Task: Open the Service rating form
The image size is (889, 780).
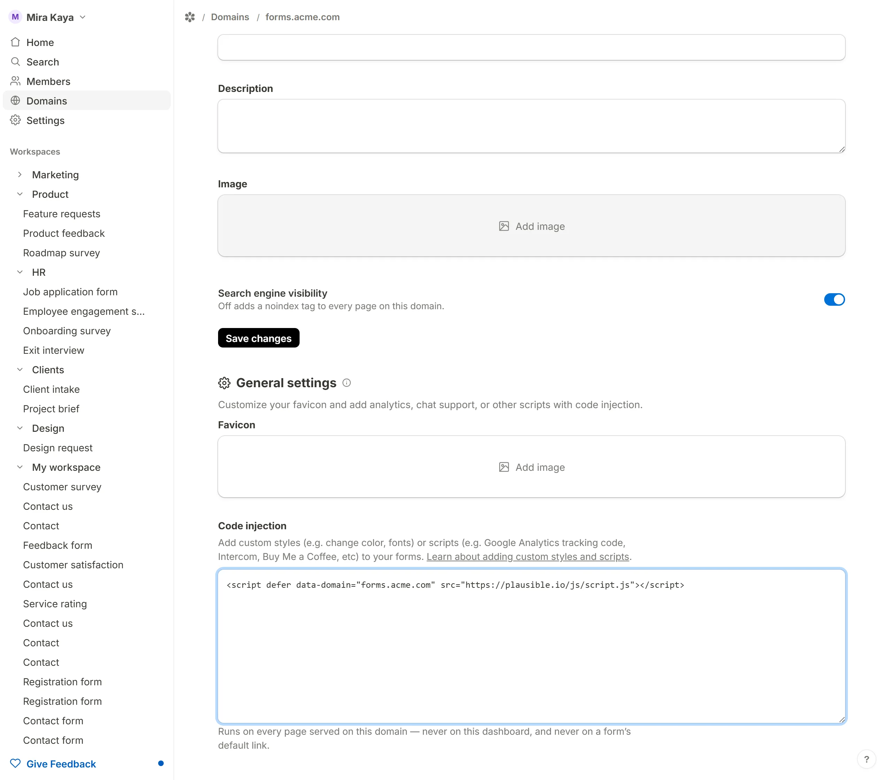Action: click(x=55, y=603)
